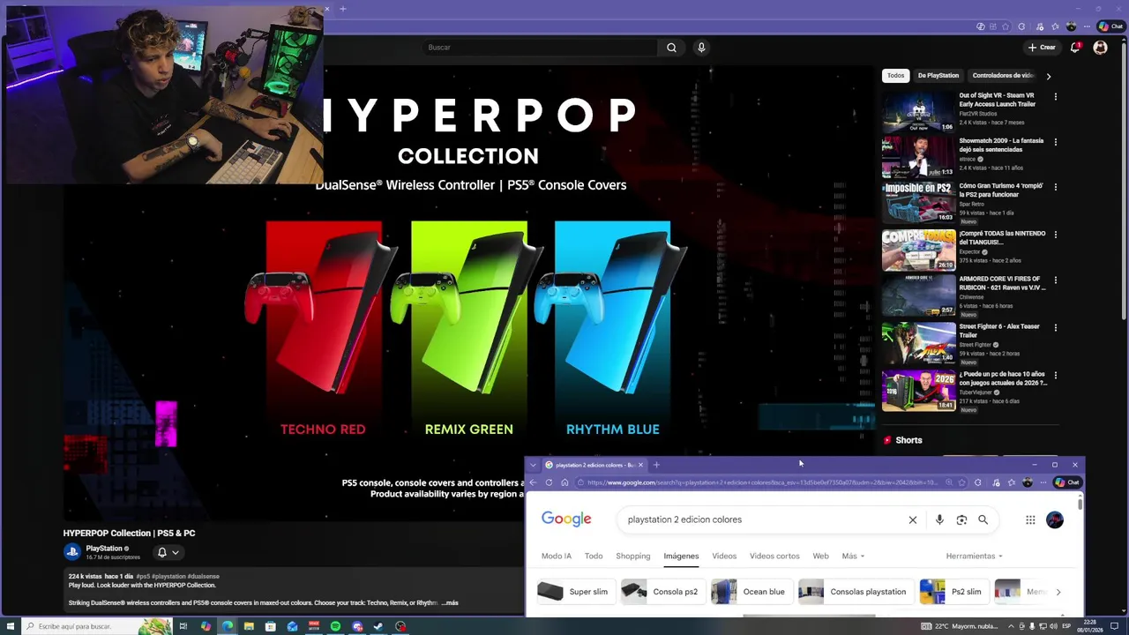
Task: Open YouTube account avatar menu
Action: click(x=1100, y=48)
